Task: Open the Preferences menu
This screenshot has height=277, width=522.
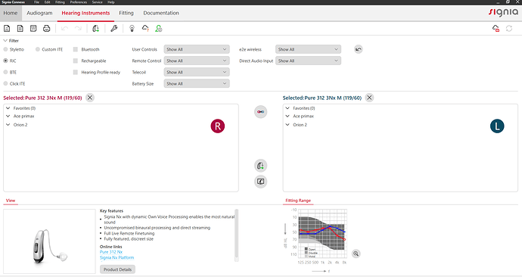Action: [x=79, y=2]
